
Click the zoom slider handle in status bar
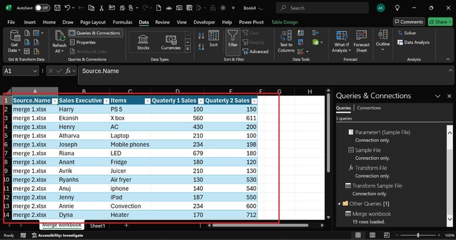(x=418, y=235)
